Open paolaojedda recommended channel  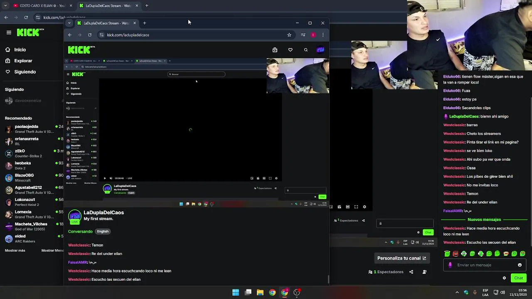click(x=34, y=129)
